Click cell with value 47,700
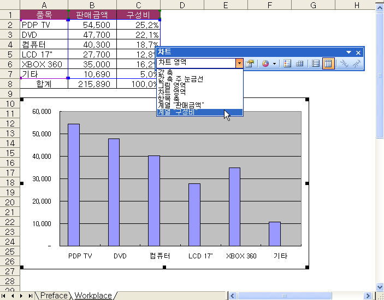The height and width of the screenshot is (300, 384). pos(92,34)
